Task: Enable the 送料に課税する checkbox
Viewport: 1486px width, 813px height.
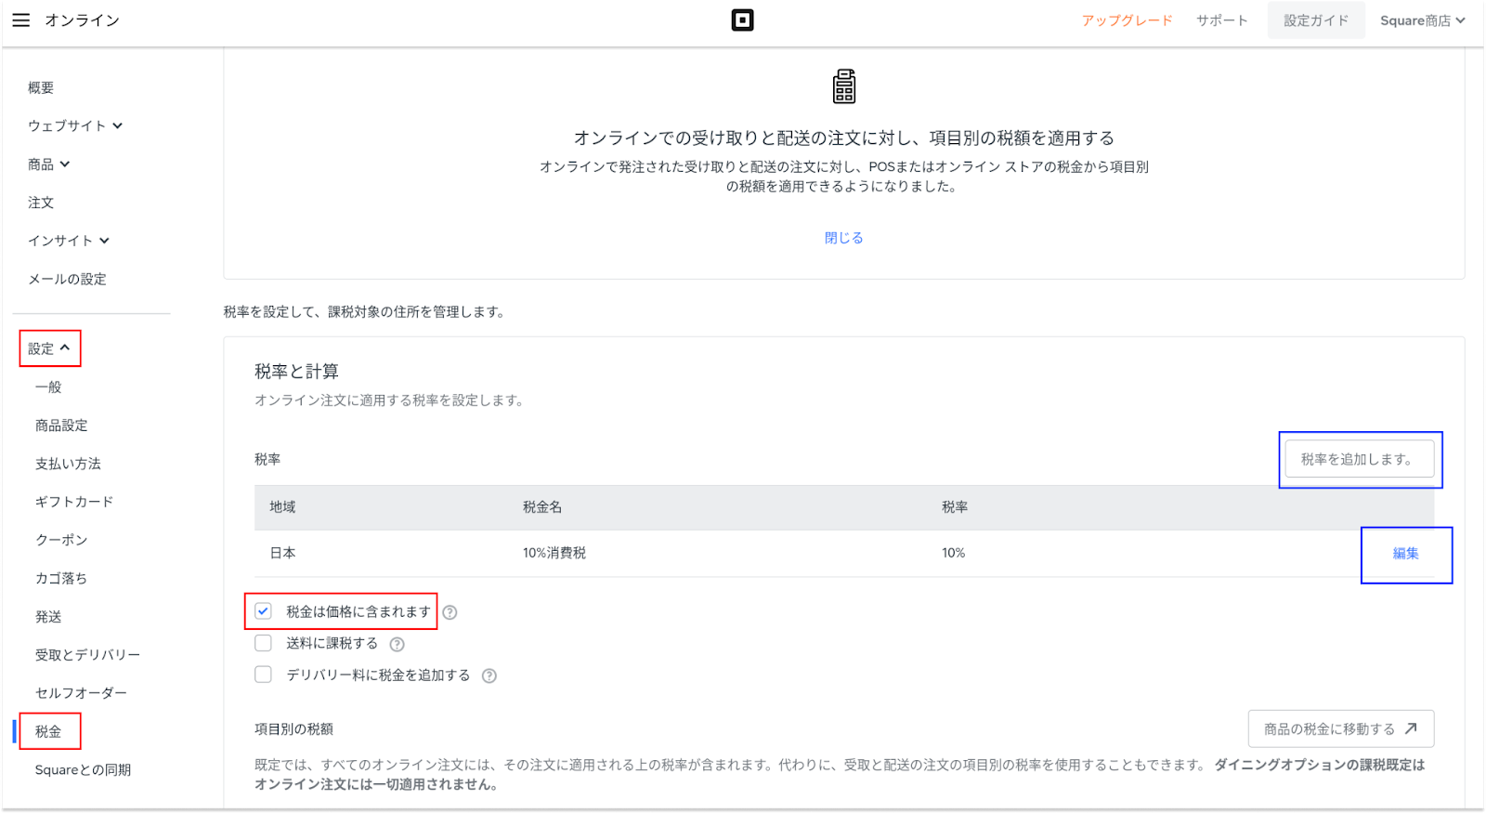Action: coord(264,643)
